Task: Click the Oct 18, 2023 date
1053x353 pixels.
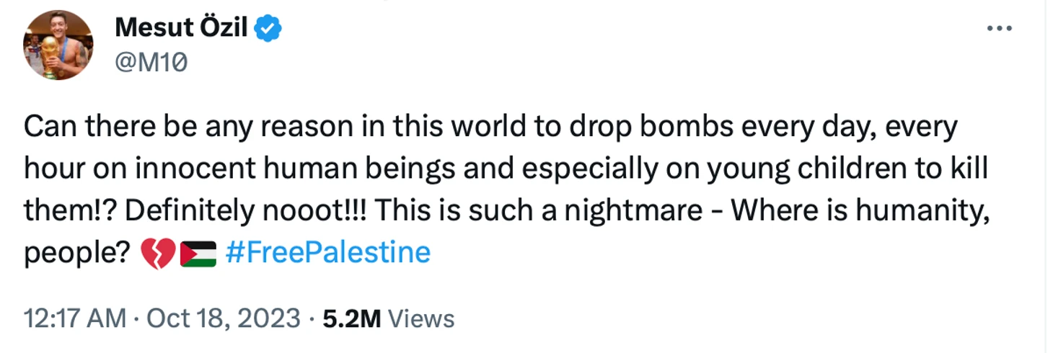Action: (223, 318)
